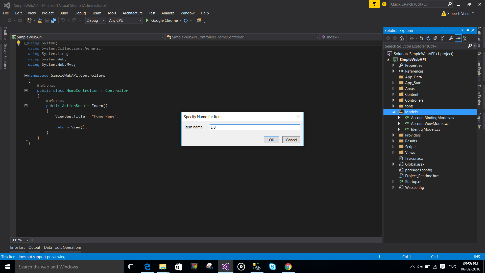This screenshot has width=485, height=273.
Task: Switch to the Output tab
Action: [34, 247]
